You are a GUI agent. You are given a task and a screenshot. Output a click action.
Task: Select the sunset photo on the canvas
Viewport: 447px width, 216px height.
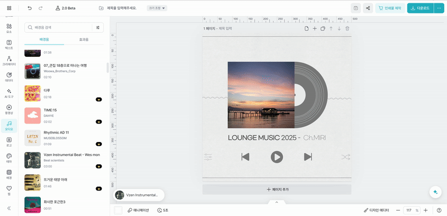point(261,95)
